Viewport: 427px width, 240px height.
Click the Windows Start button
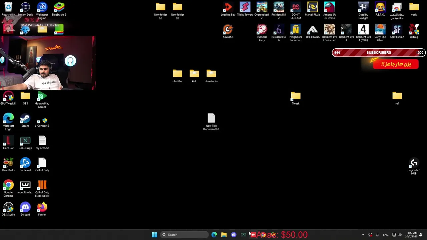click(x=154, y=235)
